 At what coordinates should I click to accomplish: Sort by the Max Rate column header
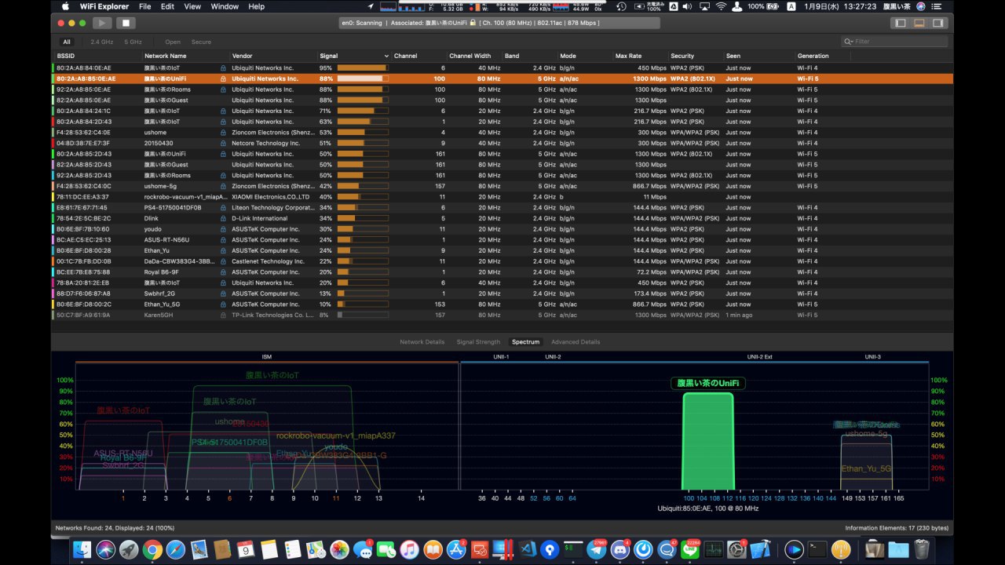pos(641,56)
